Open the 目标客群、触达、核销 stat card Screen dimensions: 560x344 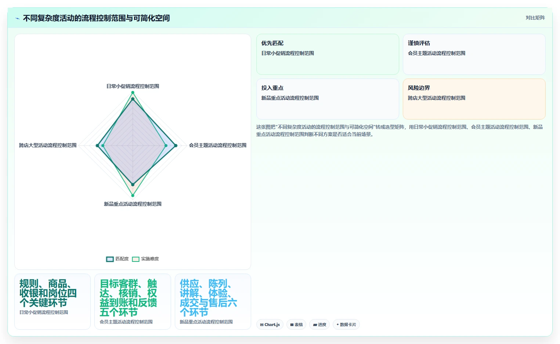tap(133, 301)
